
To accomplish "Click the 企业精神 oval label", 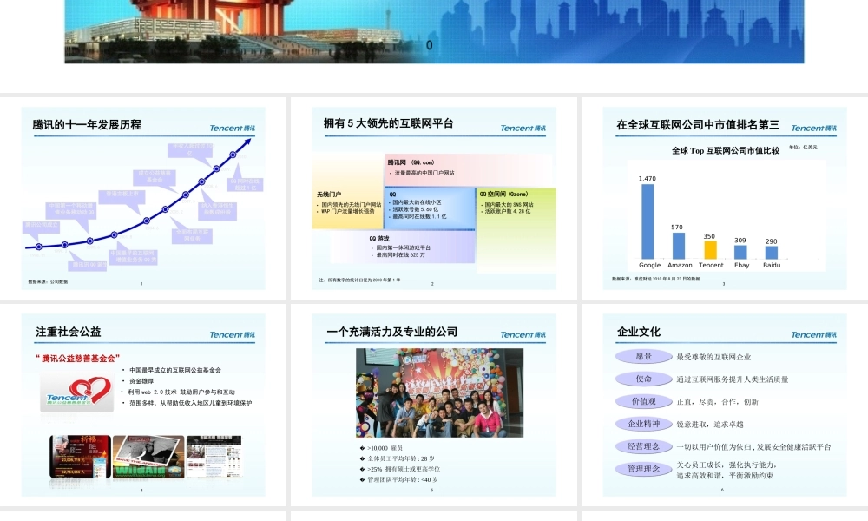I will (x=643, y=424).
